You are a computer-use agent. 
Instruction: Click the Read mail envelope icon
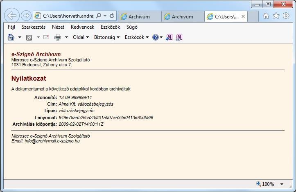coord(46,37)
